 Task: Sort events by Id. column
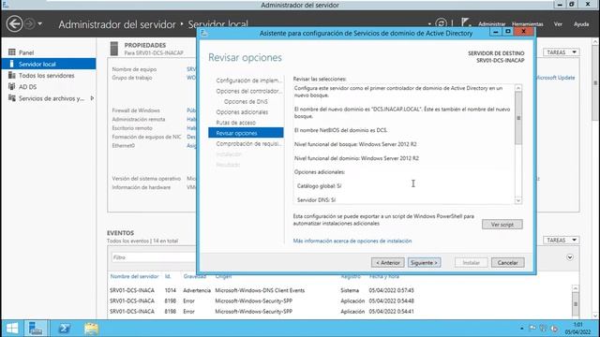168,276
